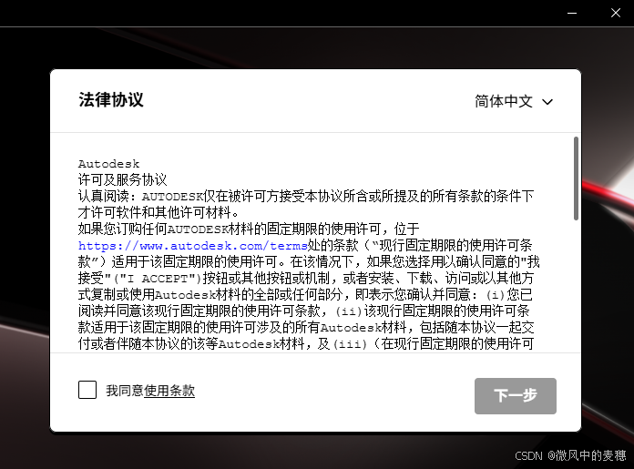Check the 我同意使用条款 checkbox
The image size is (634, 469).
pyautogui.click(x=87, y=390)
